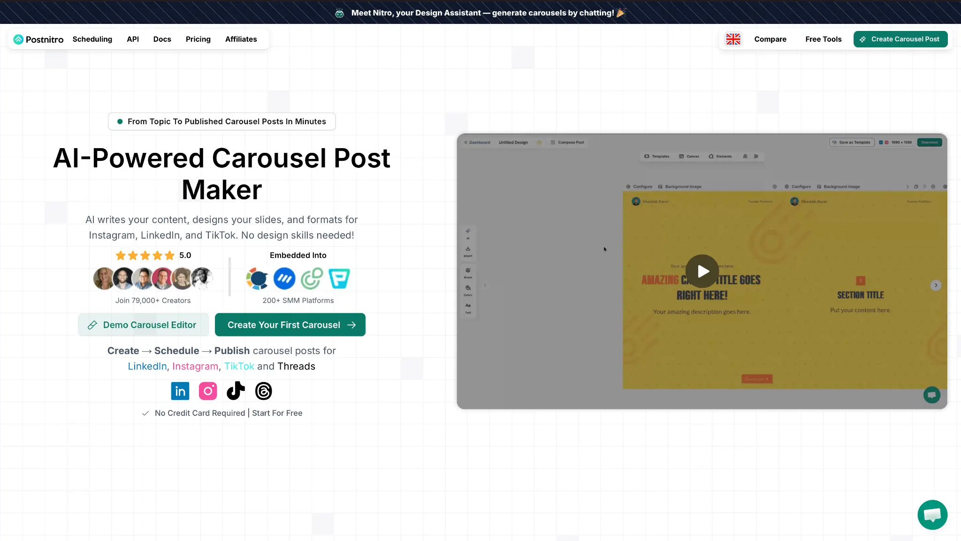The width and height of the screenshot is (961, 541).
Task: Go to Docs in the navigation
Action: tap(162, 39)
